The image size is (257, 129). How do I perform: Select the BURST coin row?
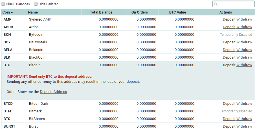(x=9, y=126)
